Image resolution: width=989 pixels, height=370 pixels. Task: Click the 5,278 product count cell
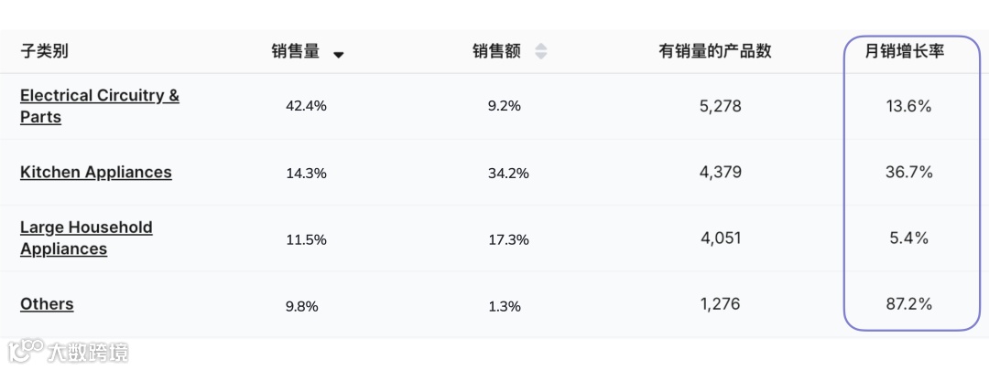click(x=720, y=106)
